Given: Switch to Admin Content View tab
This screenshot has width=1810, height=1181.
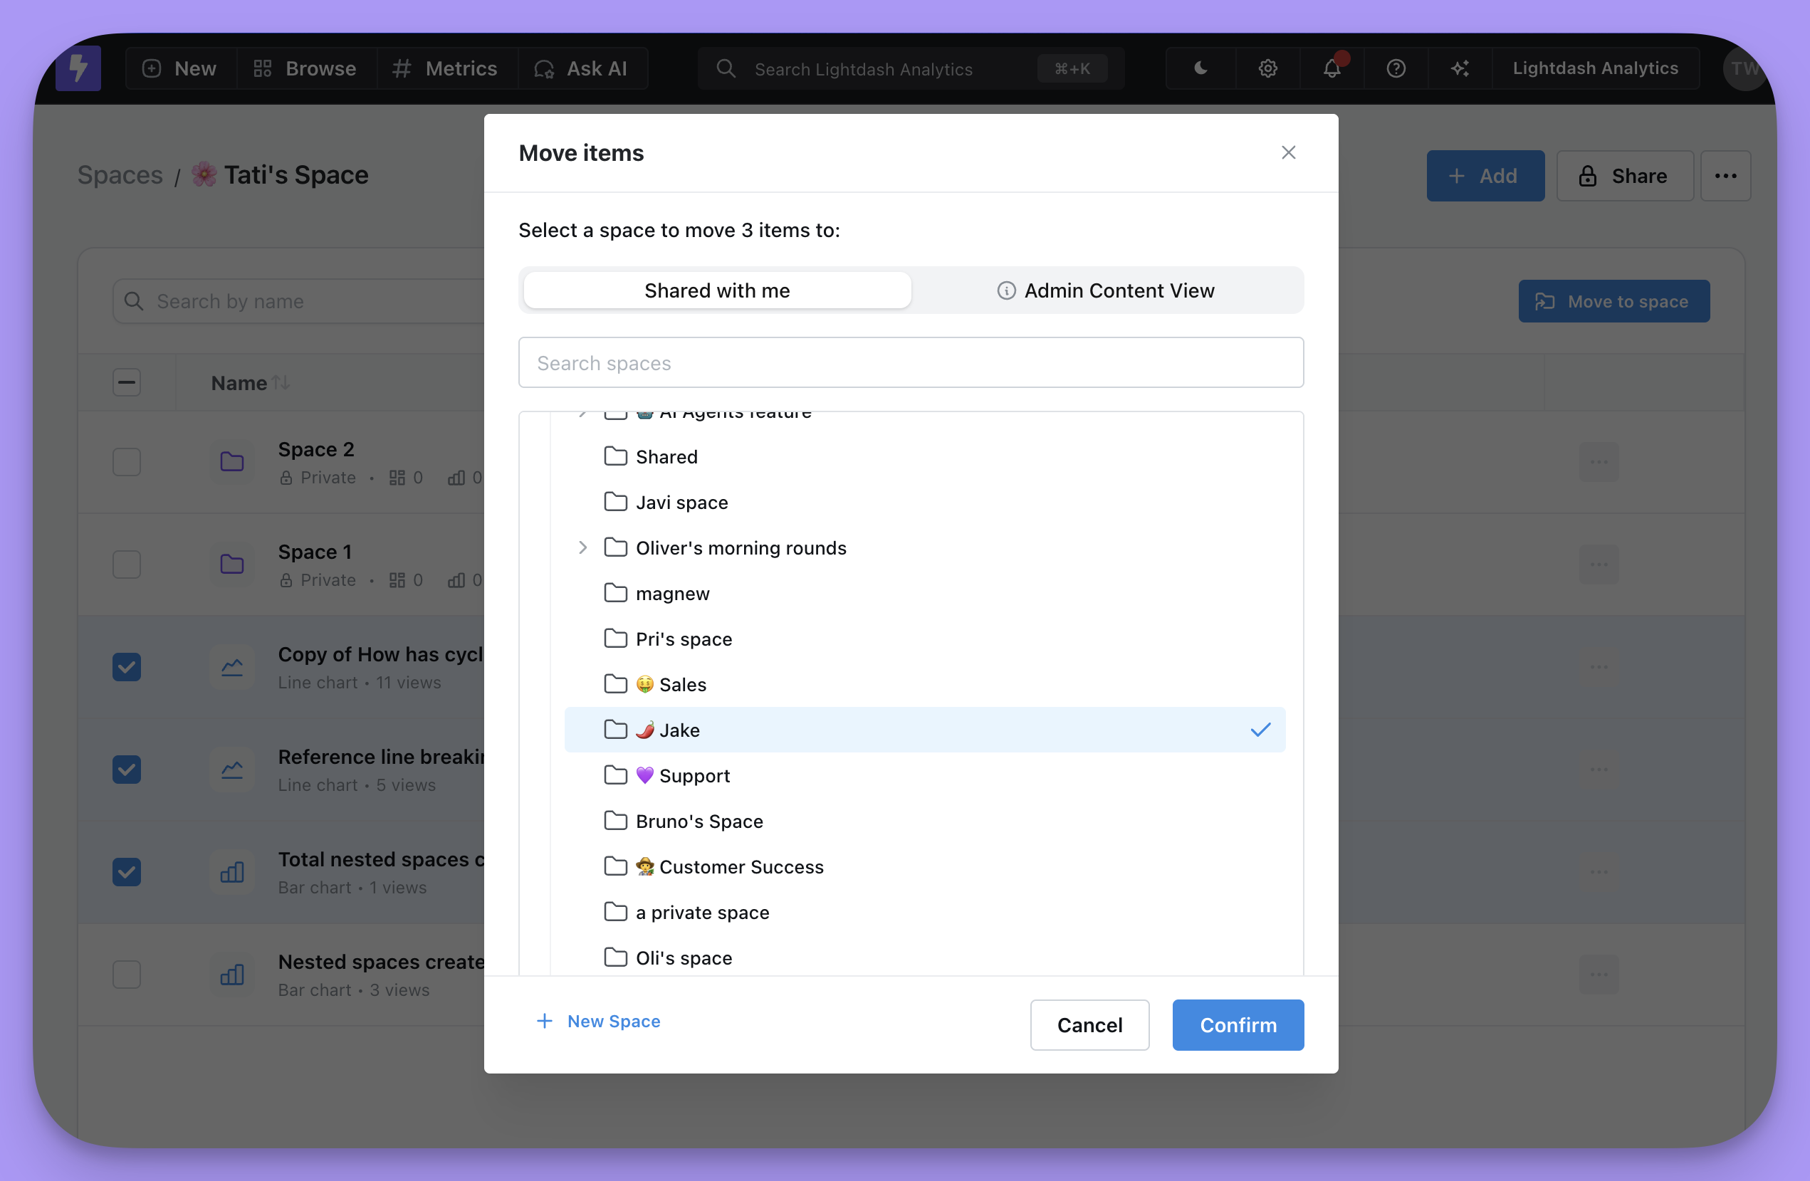Looking at the screenshot, I should pos(1107,290).
